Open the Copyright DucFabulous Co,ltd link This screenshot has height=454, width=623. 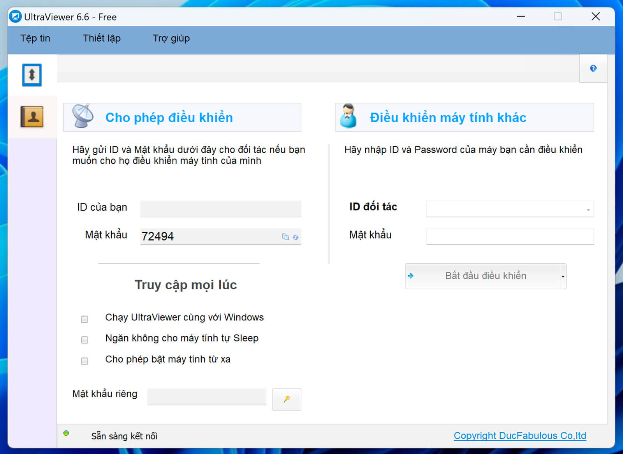point(520,436)
